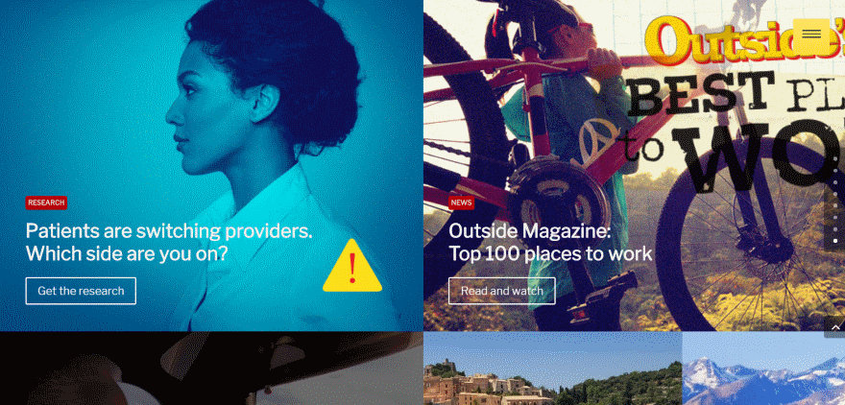Select the third section navigation dot

tap(835, 182)
